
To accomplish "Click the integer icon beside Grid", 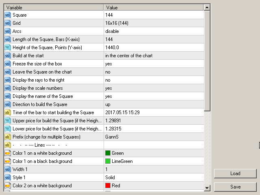I will point(8,23).
